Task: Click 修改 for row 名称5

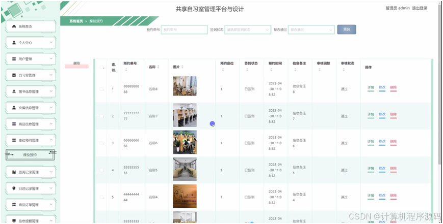Action: pos(382,169)
